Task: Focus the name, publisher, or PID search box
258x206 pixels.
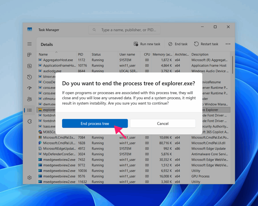Action: tap(124, 30)
